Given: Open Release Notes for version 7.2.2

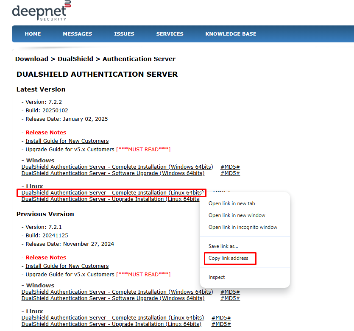Looking at the screenshot, I should [46, 133].
